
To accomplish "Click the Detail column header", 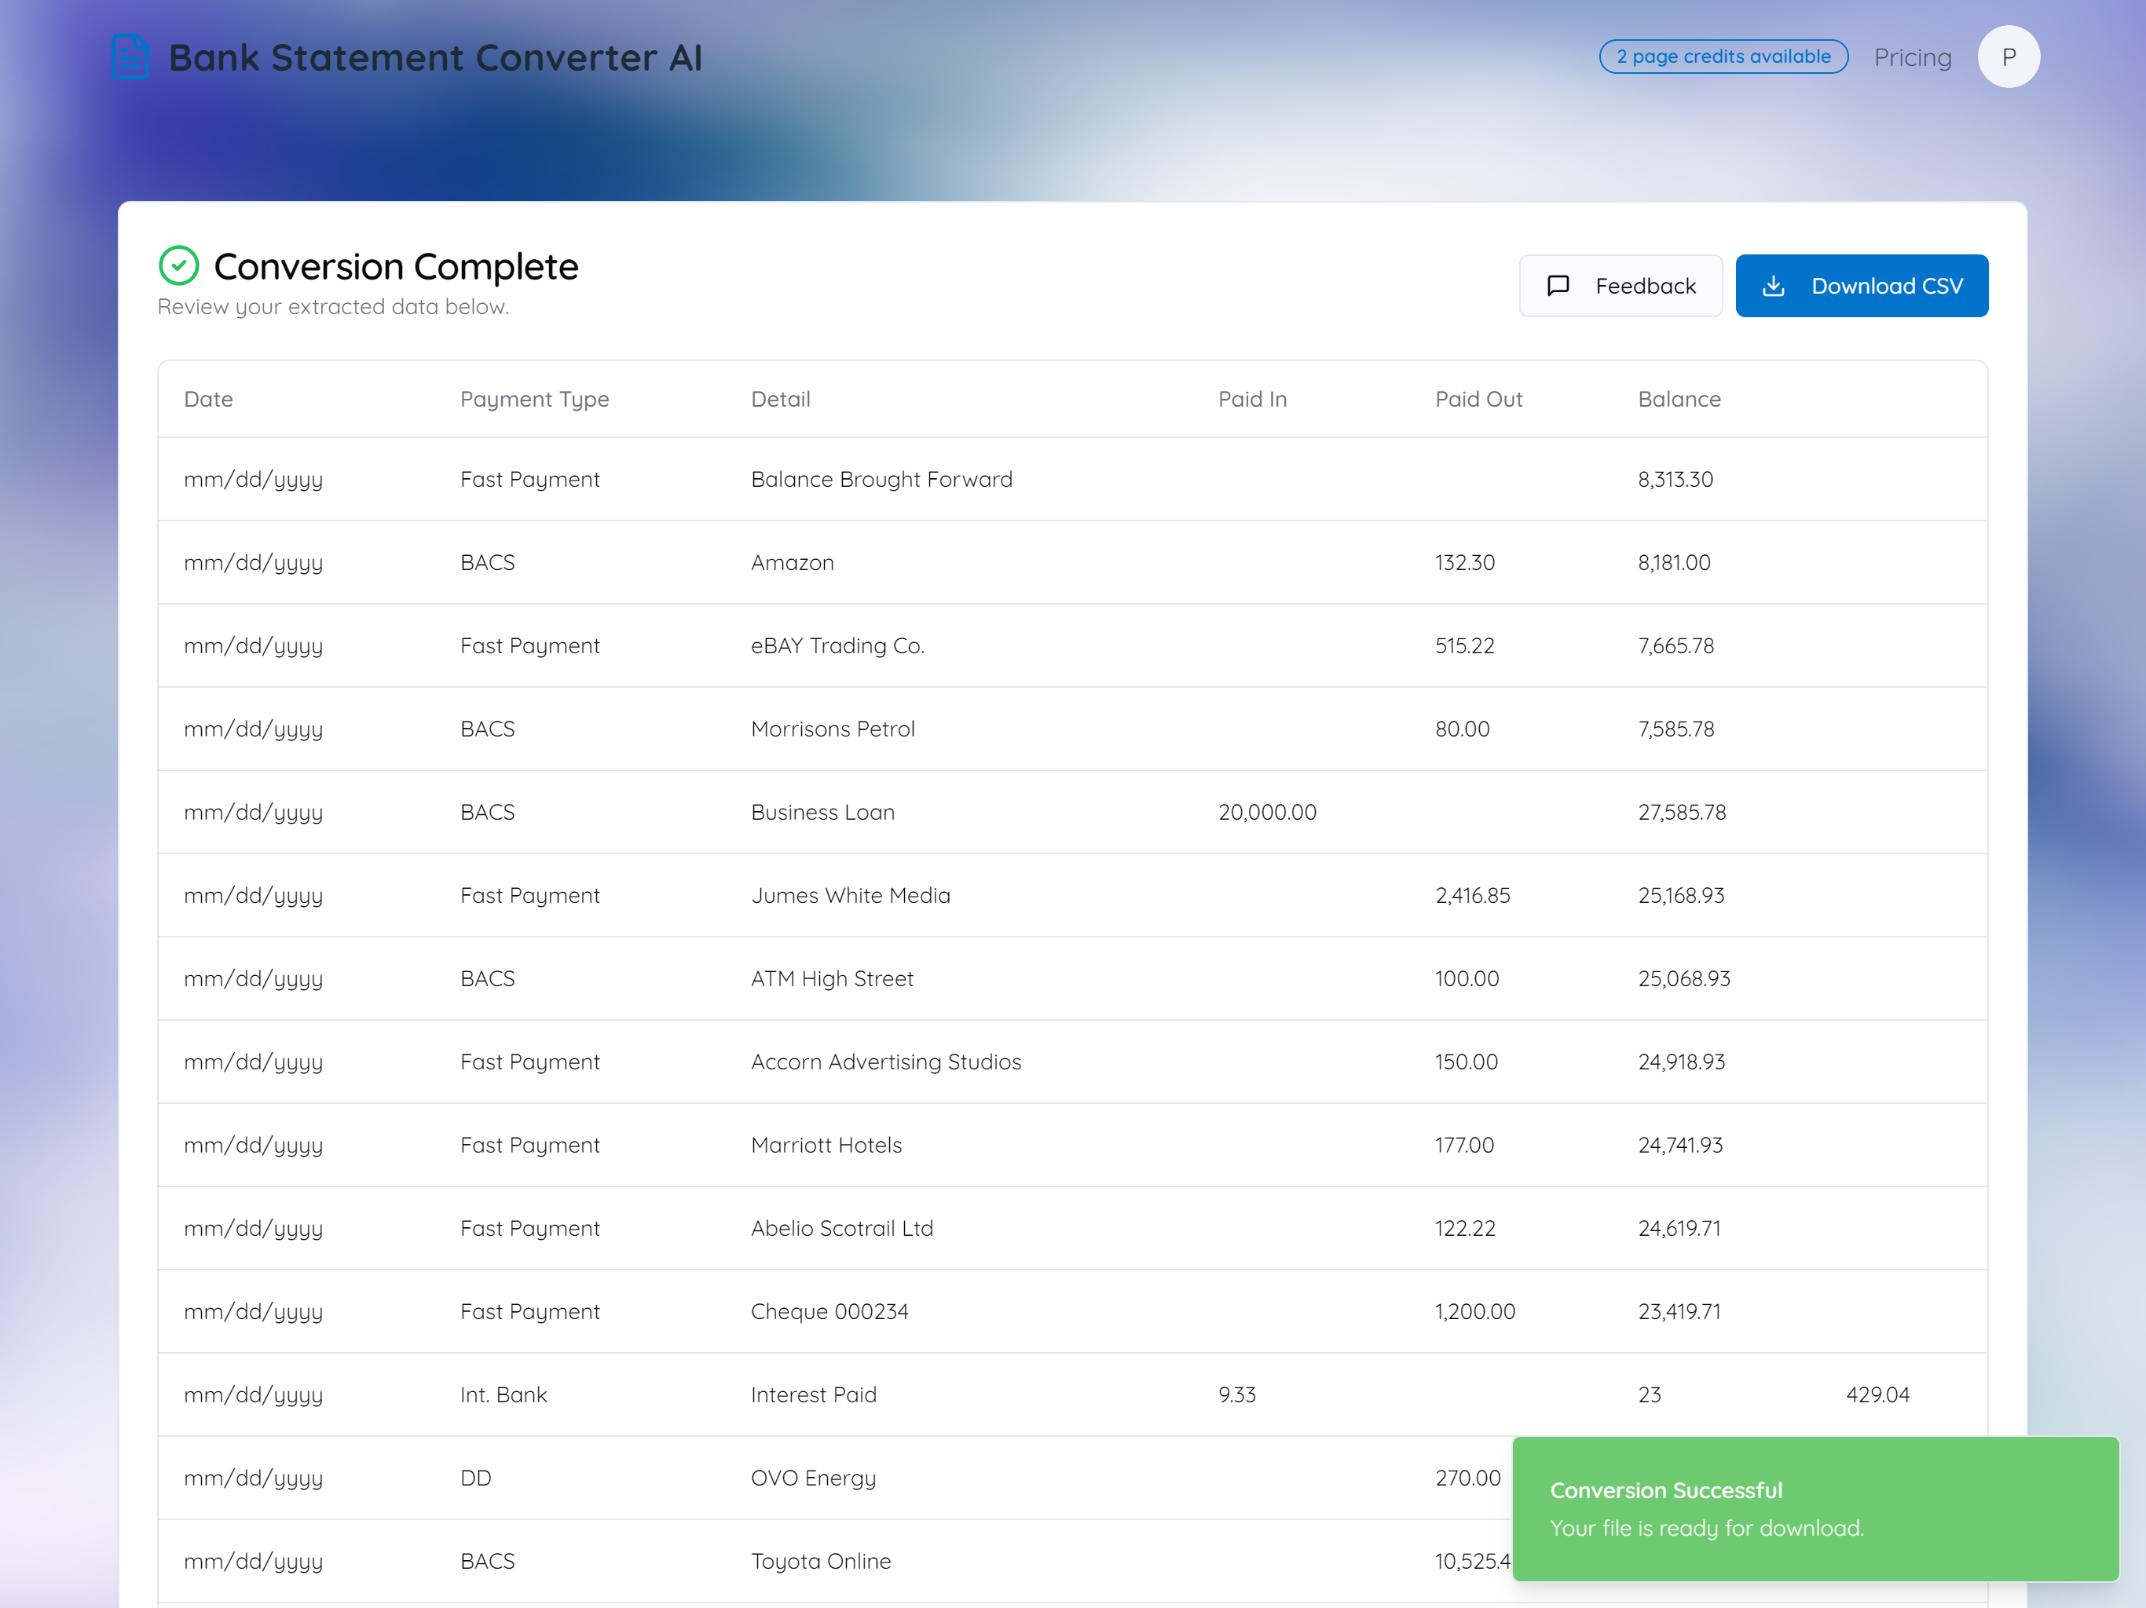I will tap(780, 399).
